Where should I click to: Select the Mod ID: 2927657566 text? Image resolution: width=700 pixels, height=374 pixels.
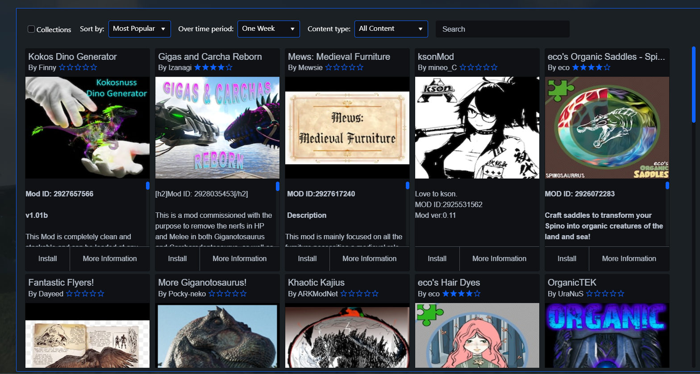[59, 194]
